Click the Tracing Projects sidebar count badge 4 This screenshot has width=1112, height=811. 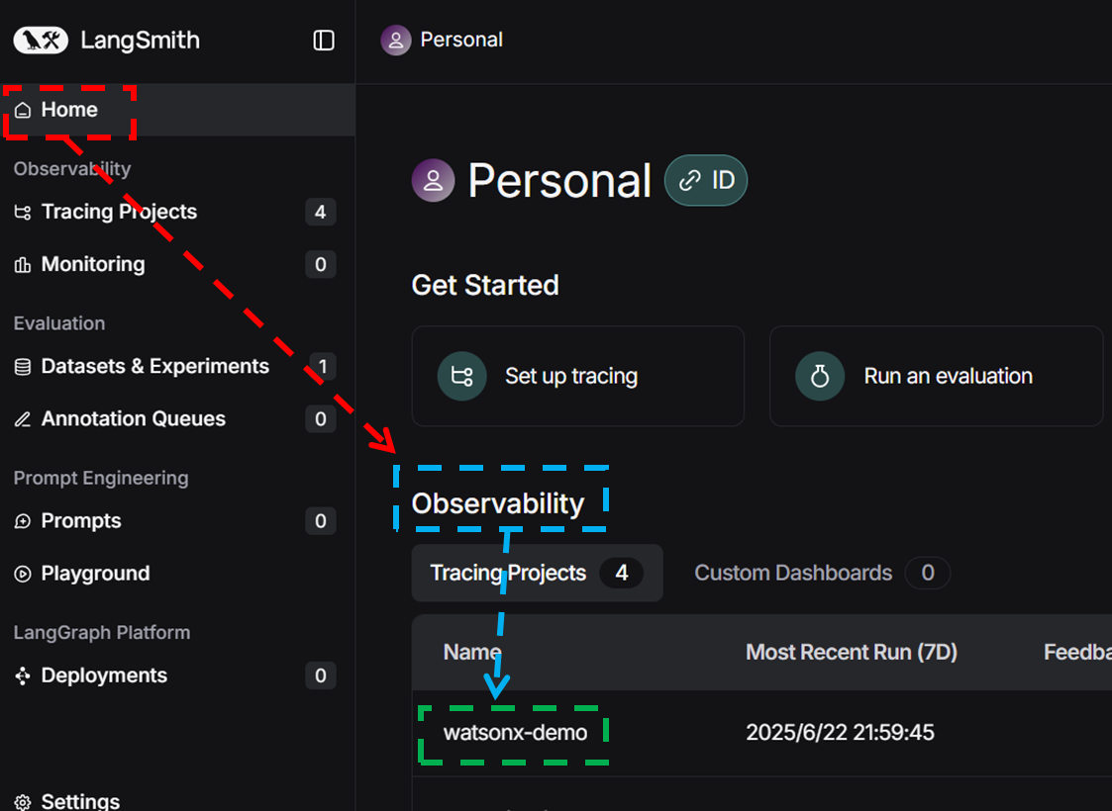click(321, 212)
